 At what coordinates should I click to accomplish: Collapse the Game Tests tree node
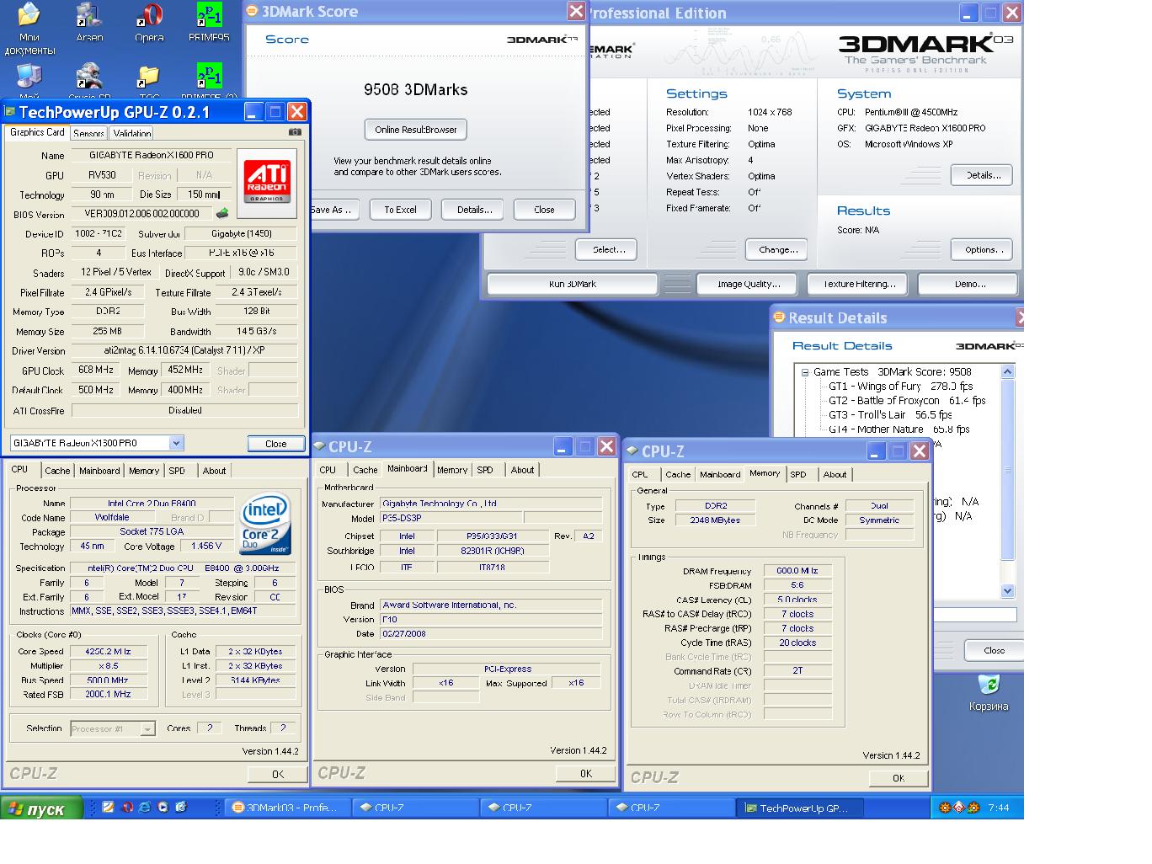click(x=805, y=371)
